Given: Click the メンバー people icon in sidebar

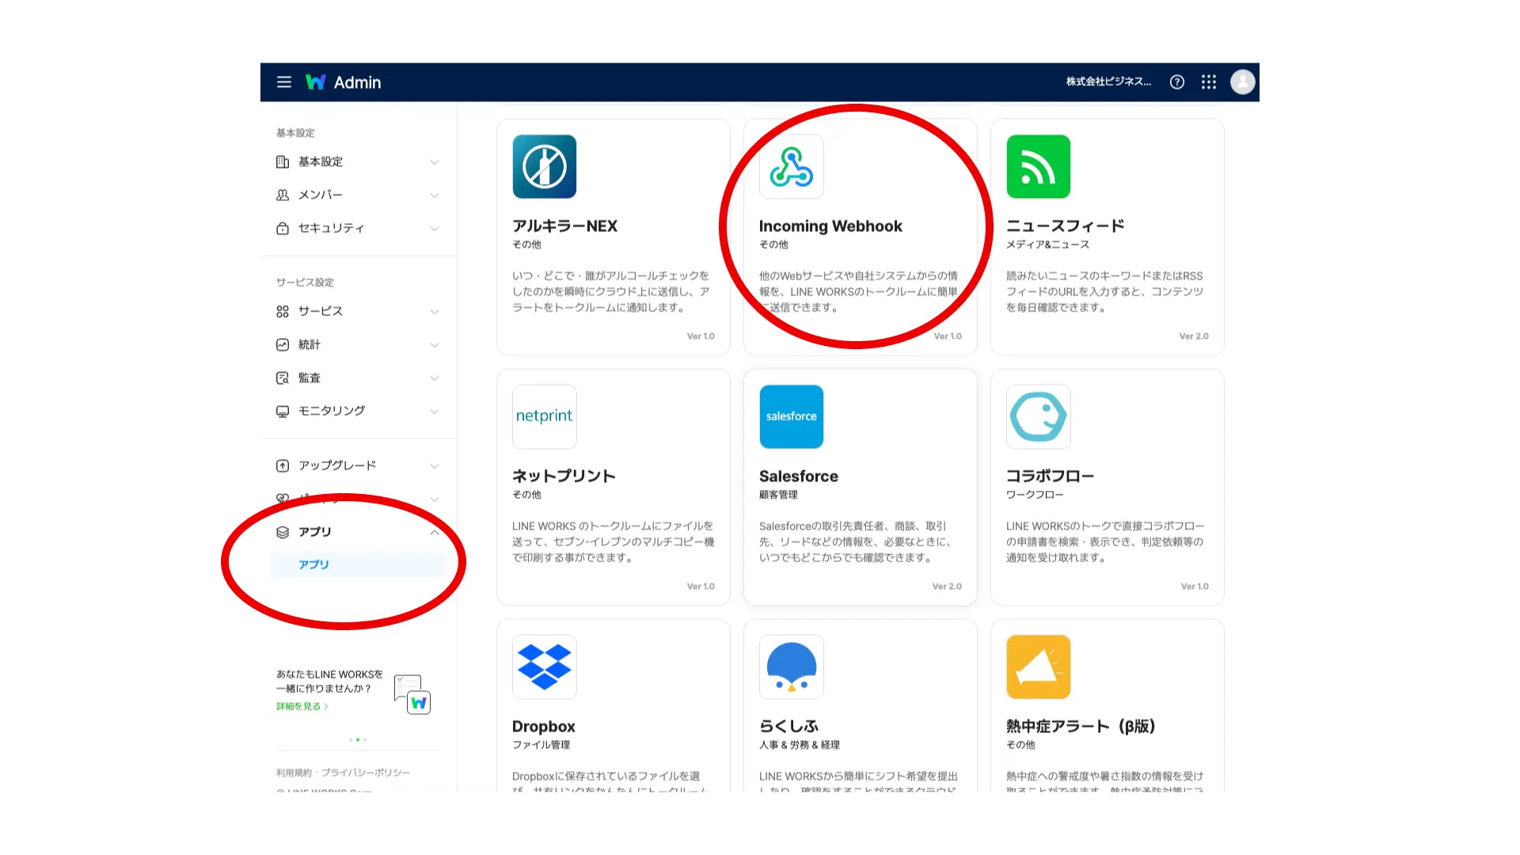Looking at the screenshot, I should point(283,195).
